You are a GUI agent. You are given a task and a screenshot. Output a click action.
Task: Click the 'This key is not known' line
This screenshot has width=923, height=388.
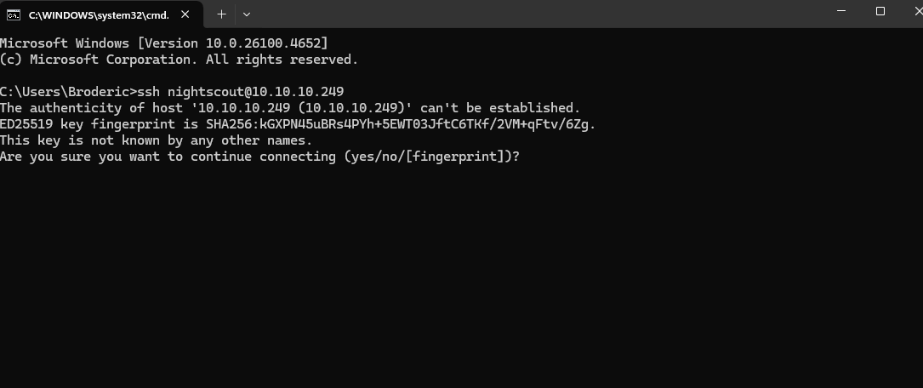pyautogui.click(x=156, y=140)
